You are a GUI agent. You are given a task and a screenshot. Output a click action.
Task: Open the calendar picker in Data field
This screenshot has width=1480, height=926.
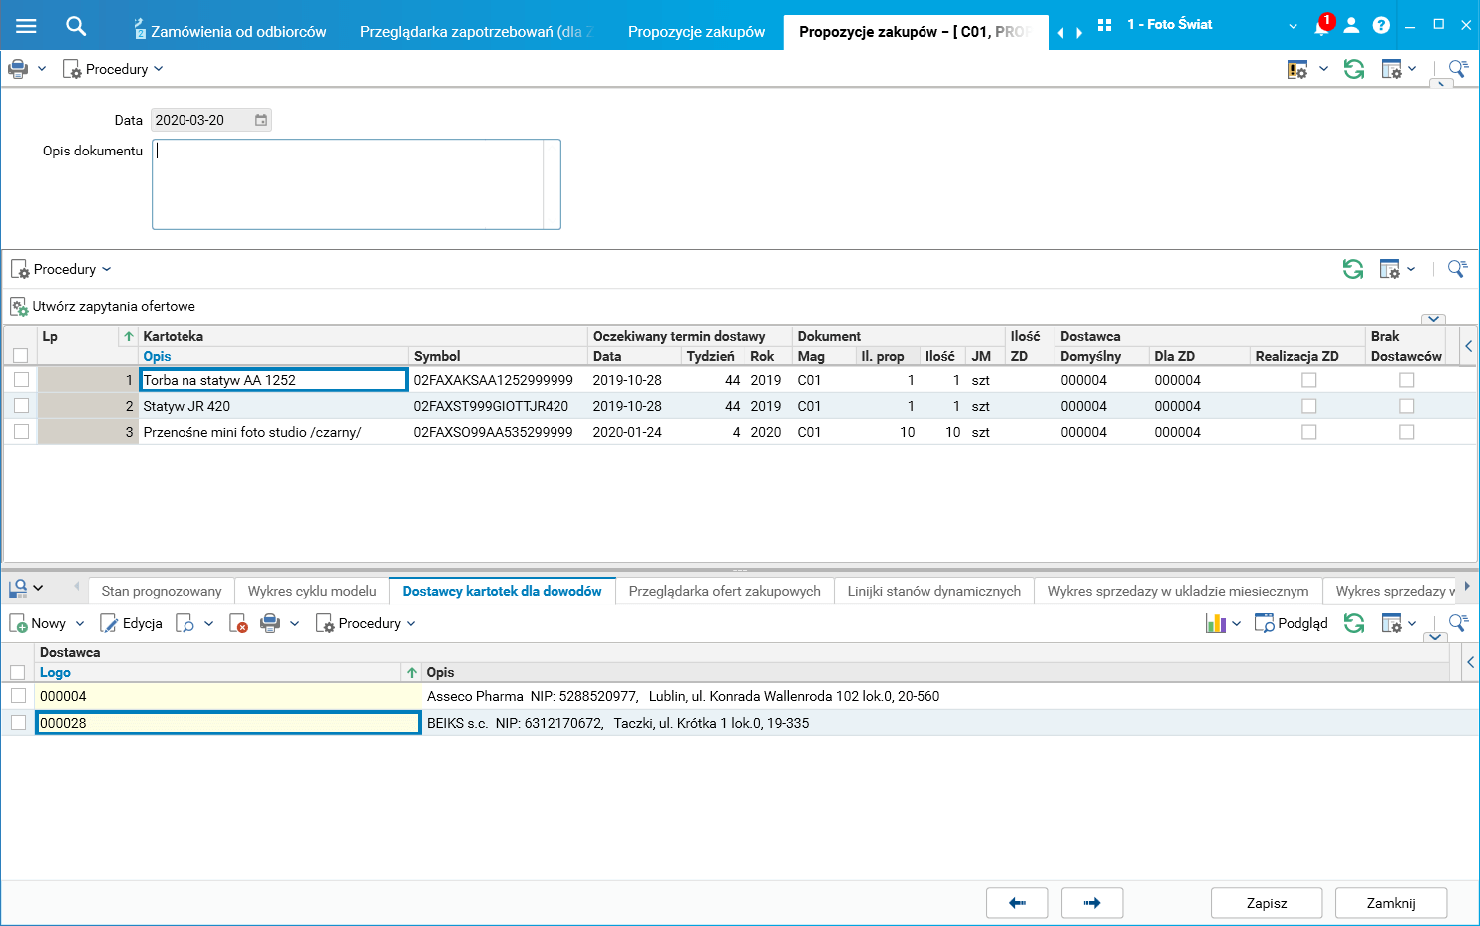(261, 120)
